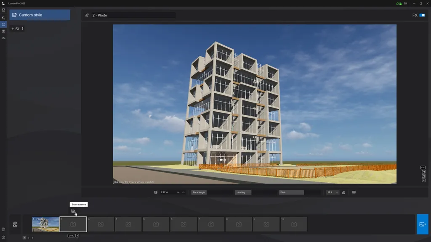Click the camera height icon near the bottom bar

[155, 192]
